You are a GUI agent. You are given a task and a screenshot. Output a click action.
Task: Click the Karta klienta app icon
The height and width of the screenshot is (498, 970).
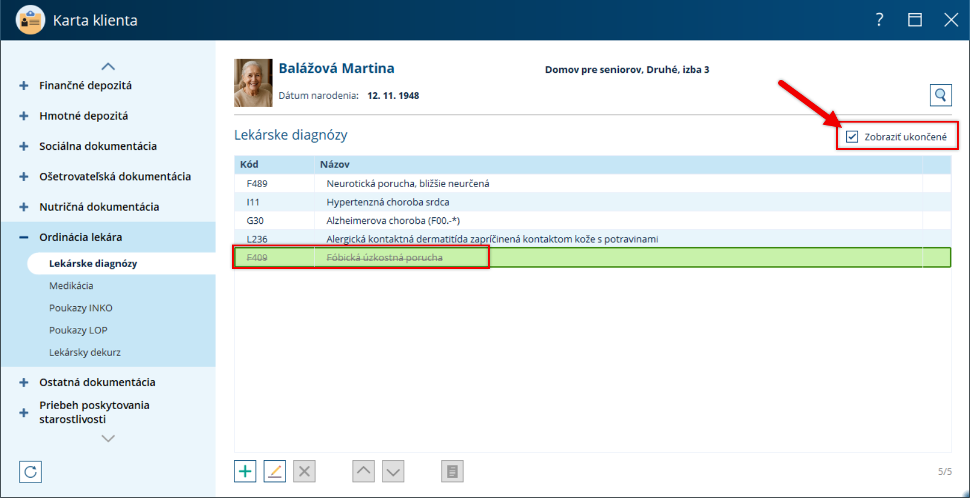[x=30, y=20]
